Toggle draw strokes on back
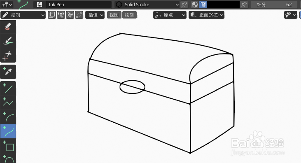The image size is (301, 163). coord(52,15)
